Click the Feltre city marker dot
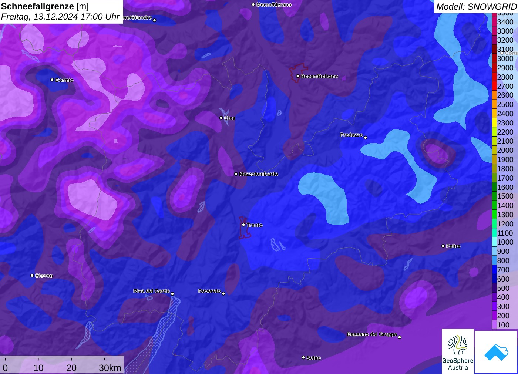 tap(443, 246)
